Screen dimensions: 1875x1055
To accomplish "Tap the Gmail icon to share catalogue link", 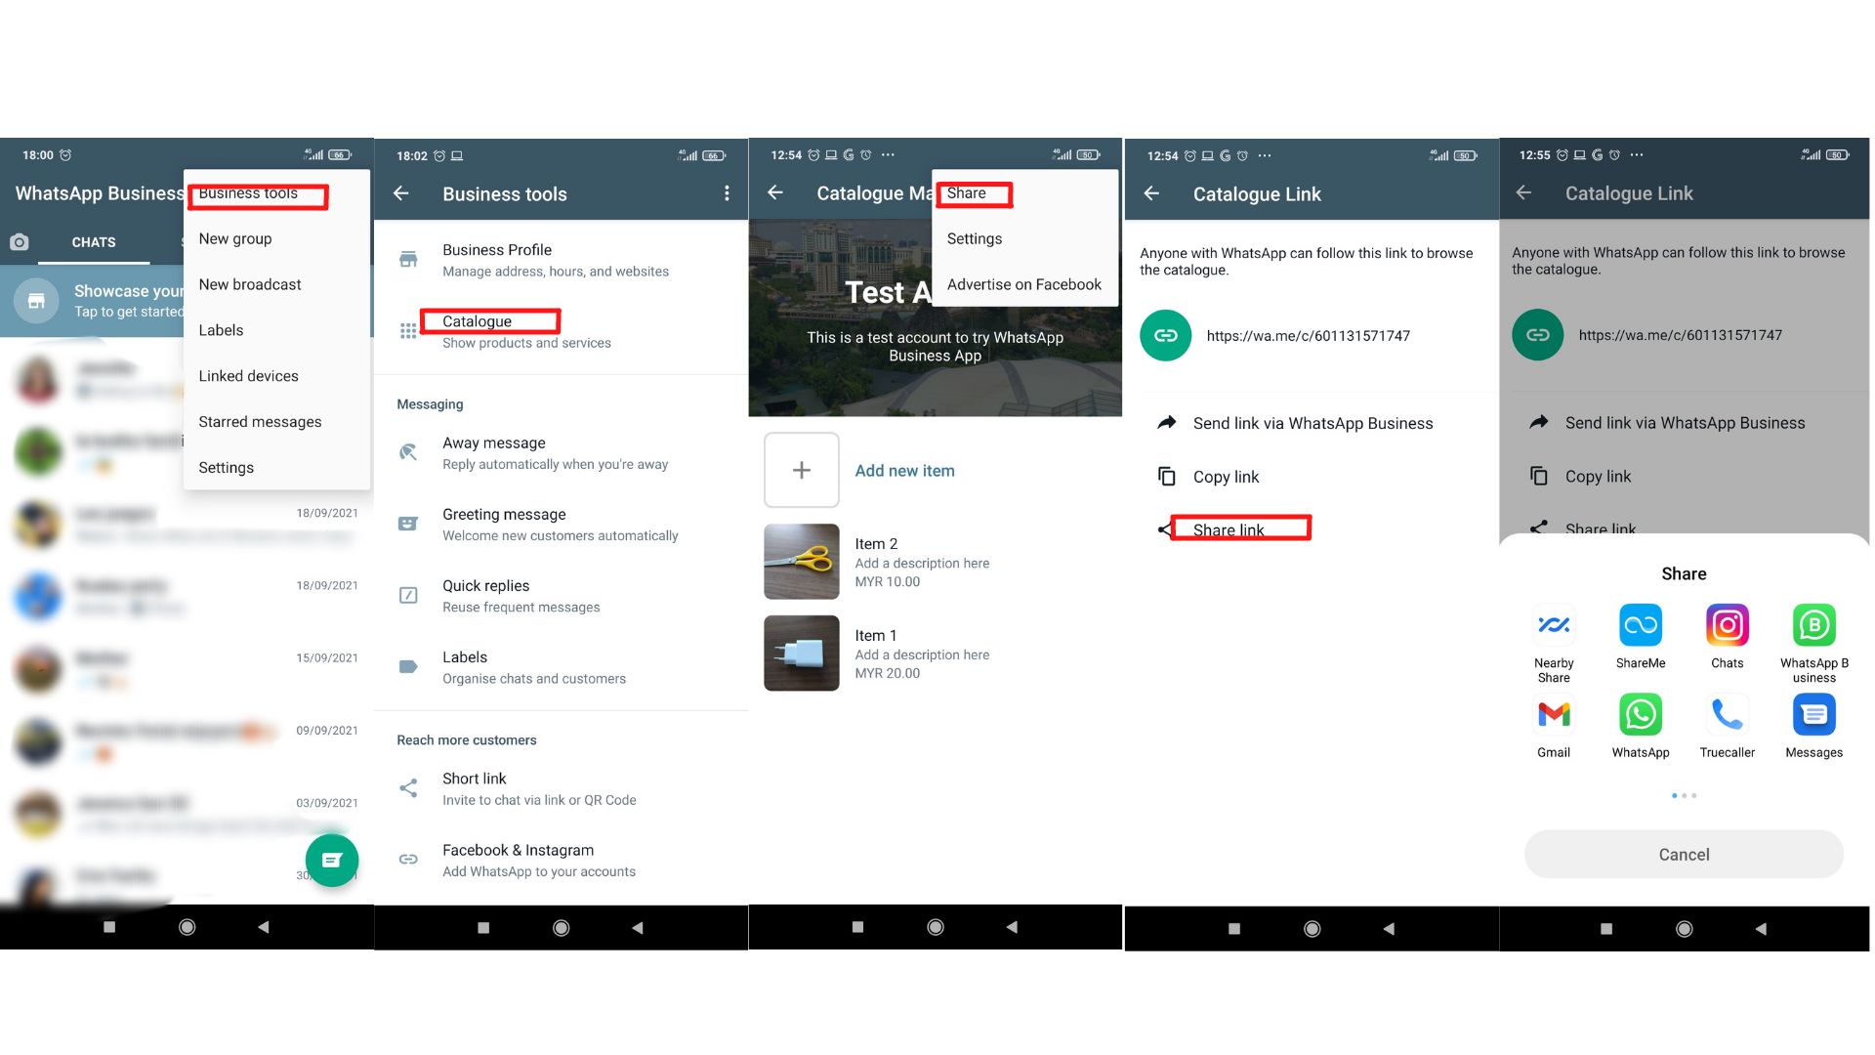I will [1555, 715].
